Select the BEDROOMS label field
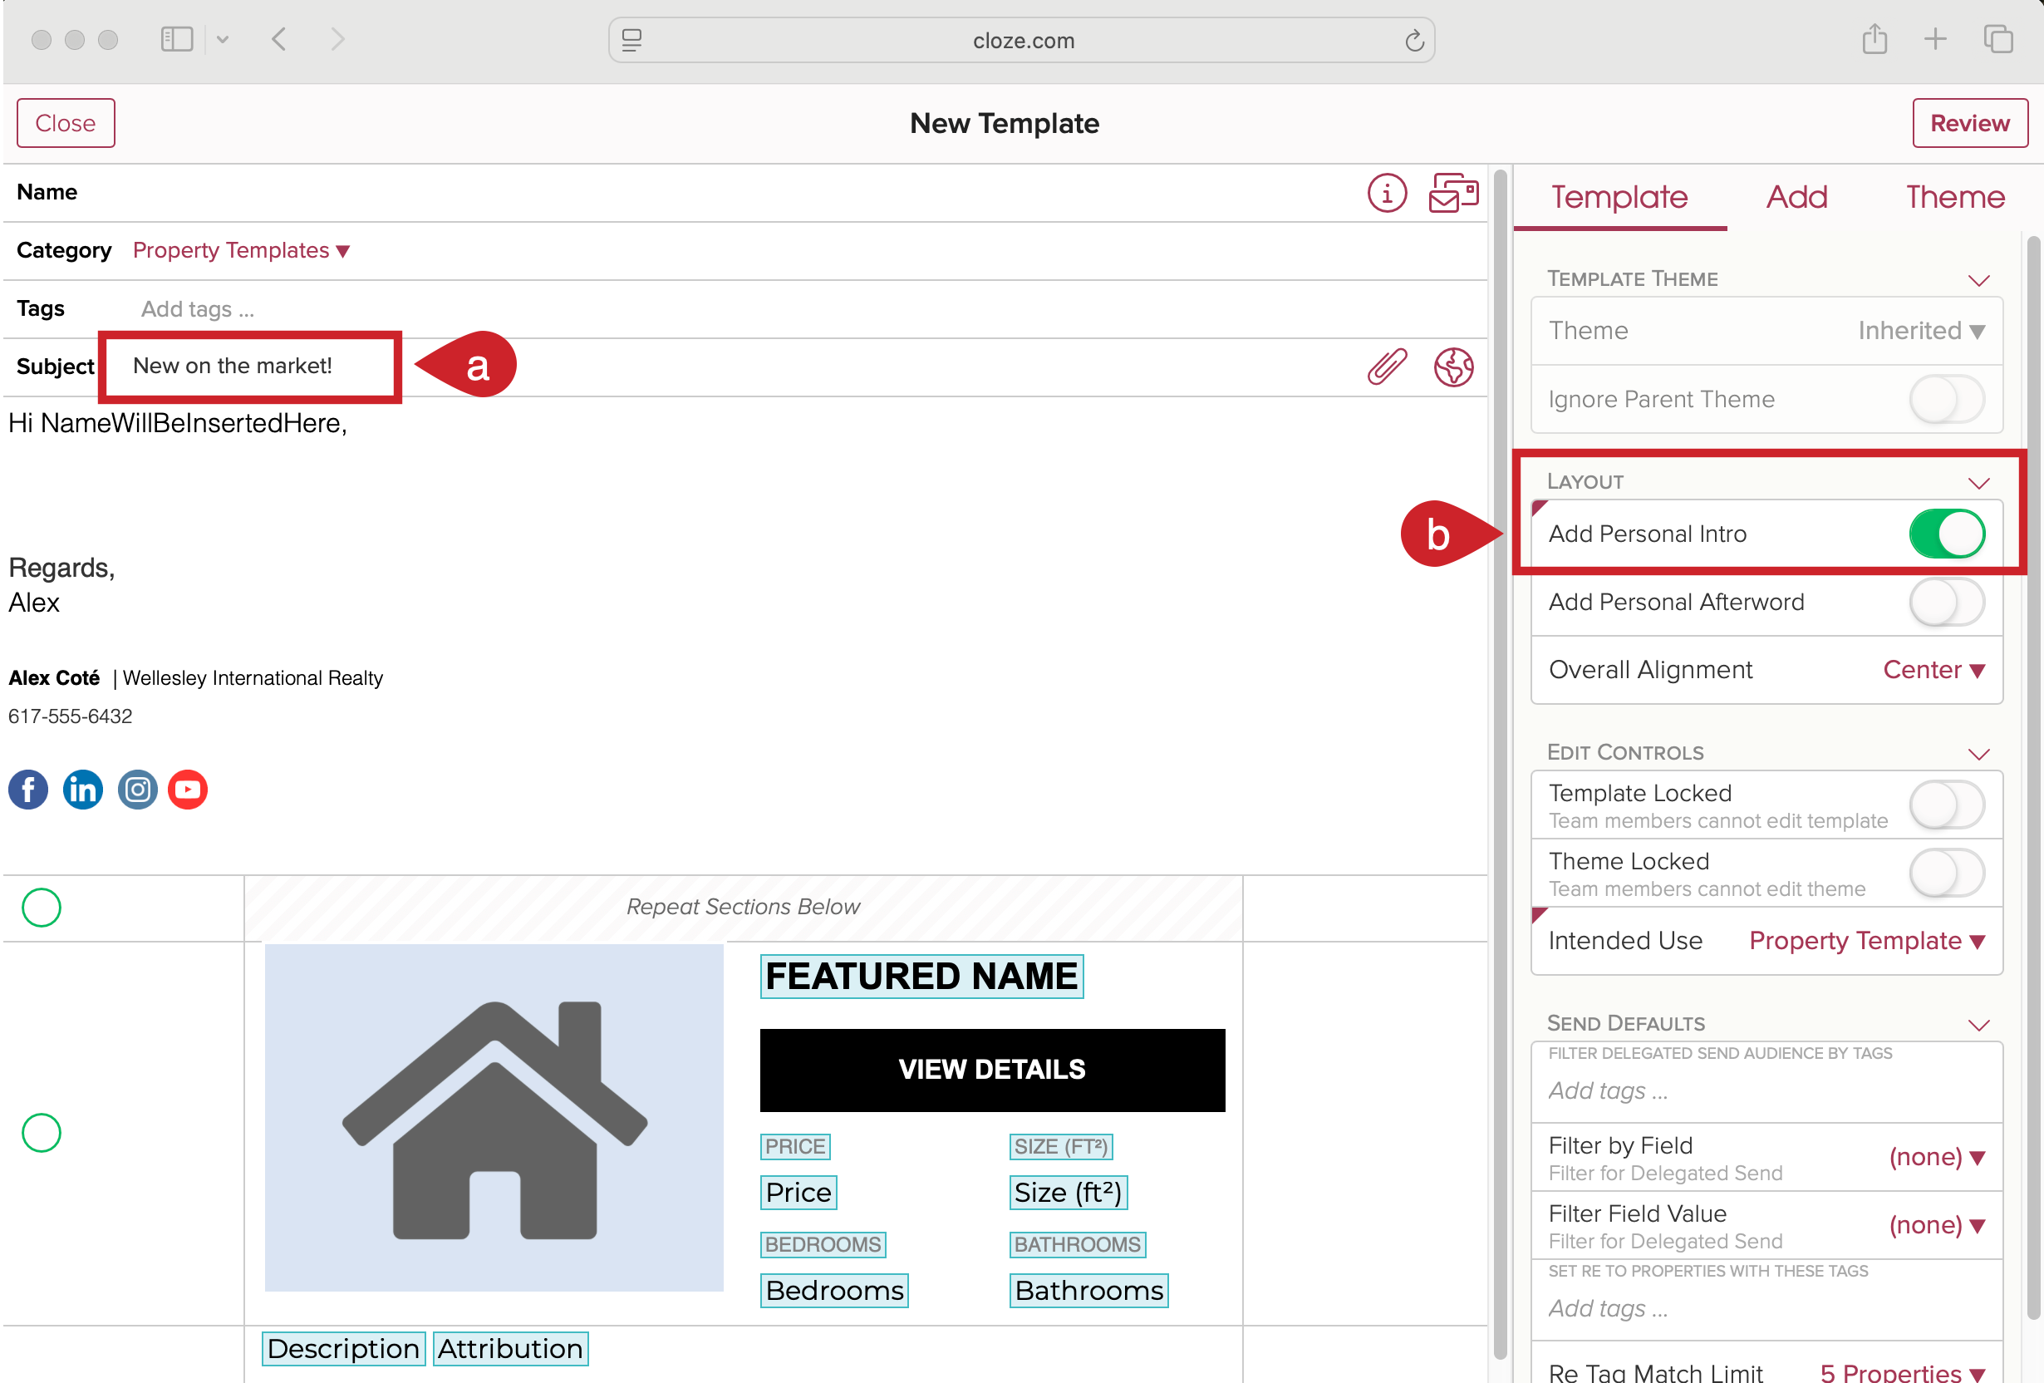Screen dimensions: 2044x1383 pyautogui.click(x=823, y=1244)
